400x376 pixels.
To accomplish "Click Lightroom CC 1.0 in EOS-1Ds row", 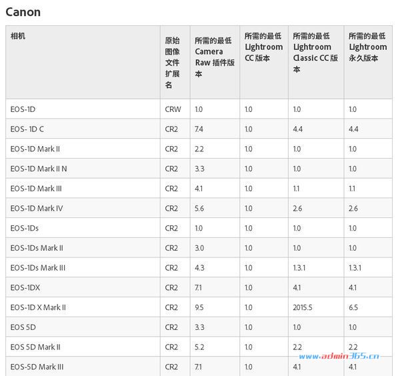I will [249, 228].
